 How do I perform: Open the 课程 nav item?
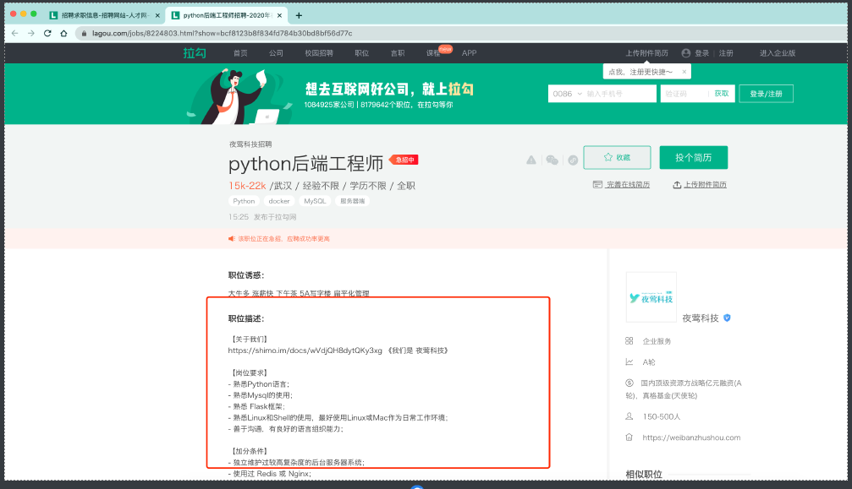433,53
